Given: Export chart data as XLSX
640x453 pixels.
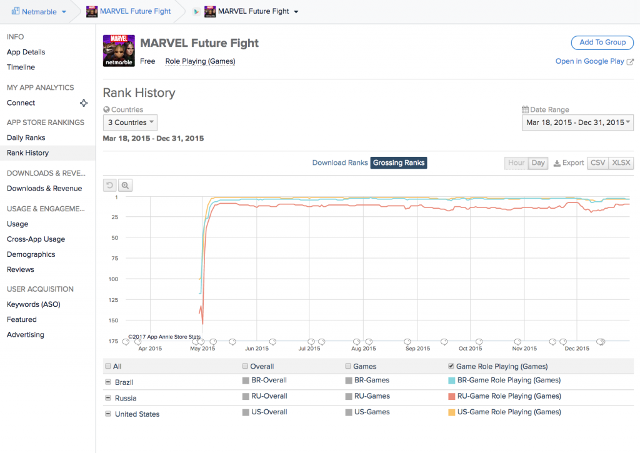Looking at the screenshot, I should 621,163.
